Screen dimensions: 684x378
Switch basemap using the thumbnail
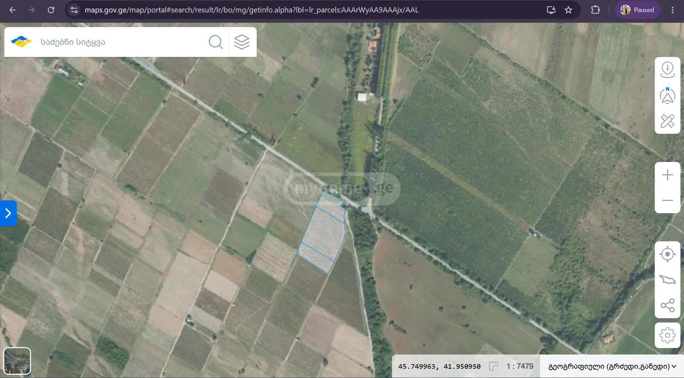[x=17, y=361]
